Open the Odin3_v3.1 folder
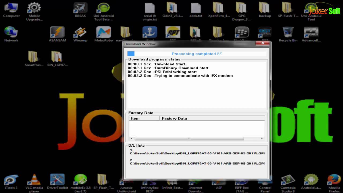This screenshot has width=343, height=193. tap(173, 10)
